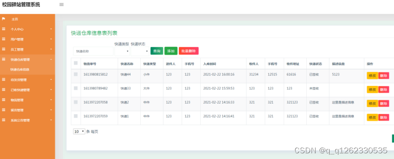Click cell 2021-02-22 16:00:16

[x=219, y=74]
